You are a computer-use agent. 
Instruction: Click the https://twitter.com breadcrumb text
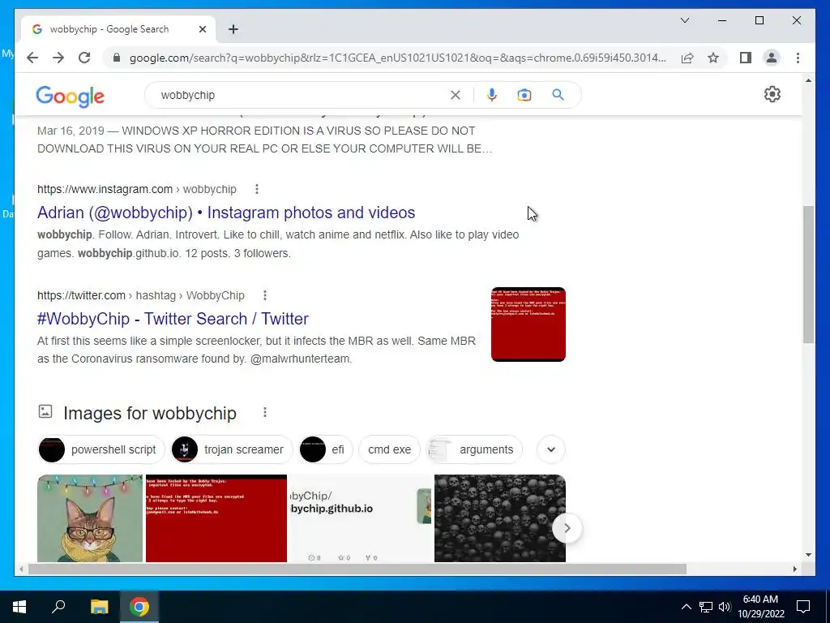[x=81, y=295]
